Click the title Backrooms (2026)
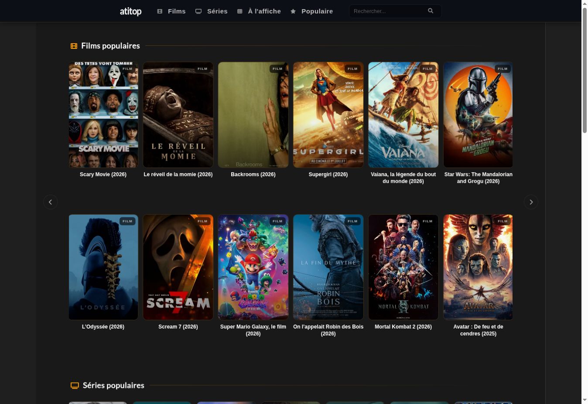The image size is (588, 404). pos(253,175)
